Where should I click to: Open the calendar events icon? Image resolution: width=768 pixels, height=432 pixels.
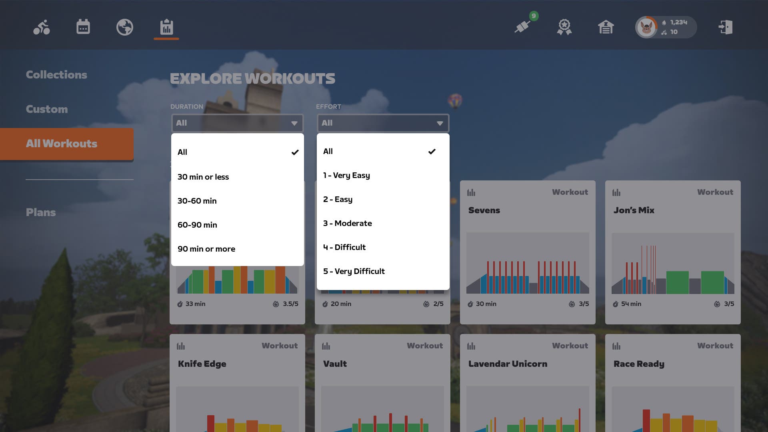[83, 27]
